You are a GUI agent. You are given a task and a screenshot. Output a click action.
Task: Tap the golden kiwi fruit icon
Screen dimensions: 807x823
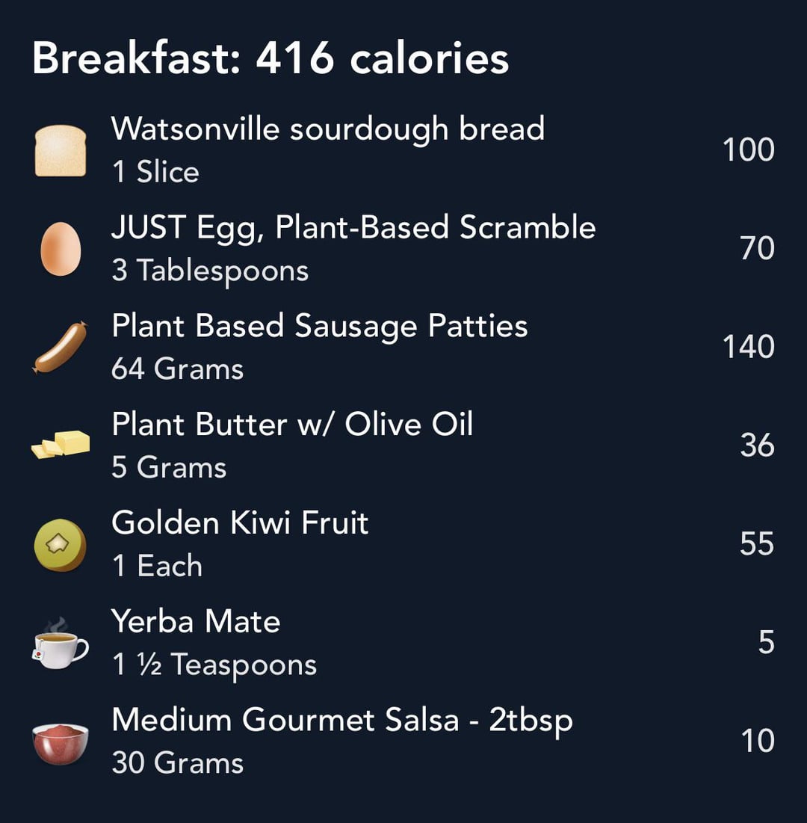61,545
